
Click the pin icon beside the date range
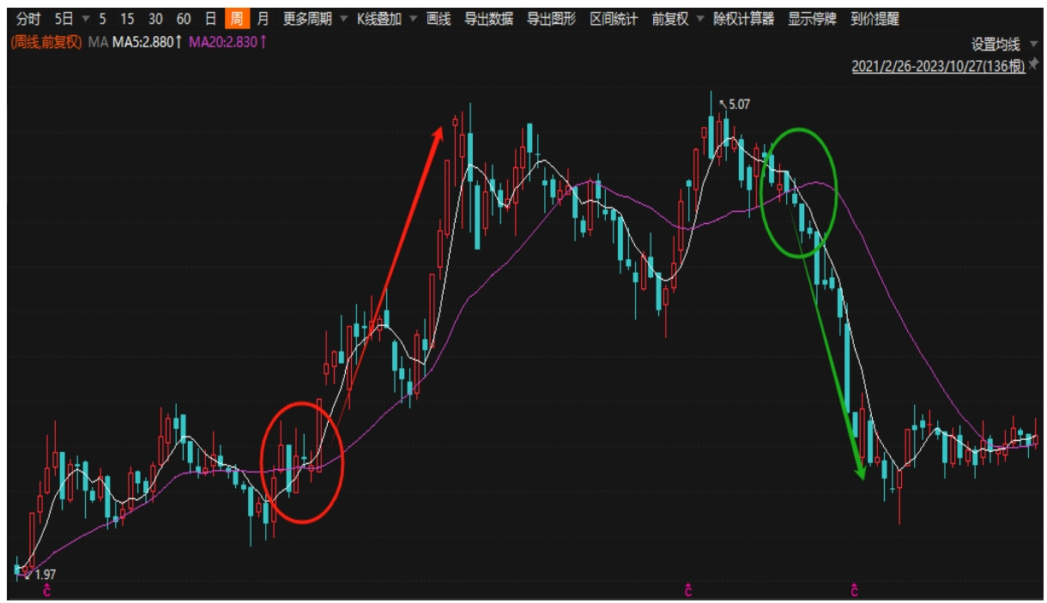coord(1033,67)
